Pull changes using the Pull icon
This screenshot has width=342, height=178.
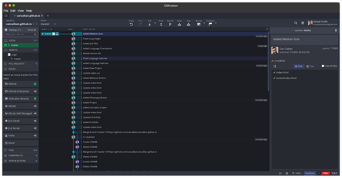tap(149, 24)
